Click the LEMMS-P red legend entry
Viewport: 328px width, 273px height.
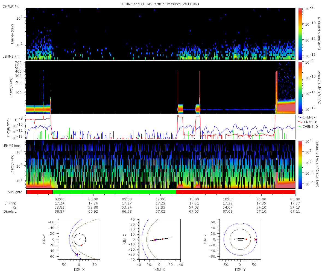coord(308,121)
